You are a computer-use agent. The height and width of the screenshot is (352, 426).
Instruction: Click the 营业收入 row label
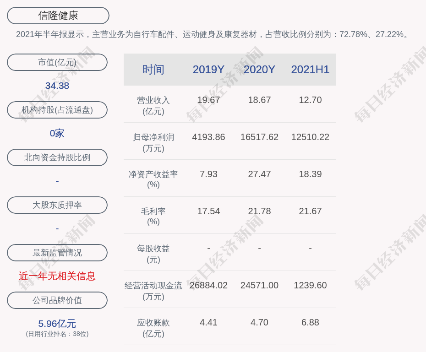[x=153, y=105]
